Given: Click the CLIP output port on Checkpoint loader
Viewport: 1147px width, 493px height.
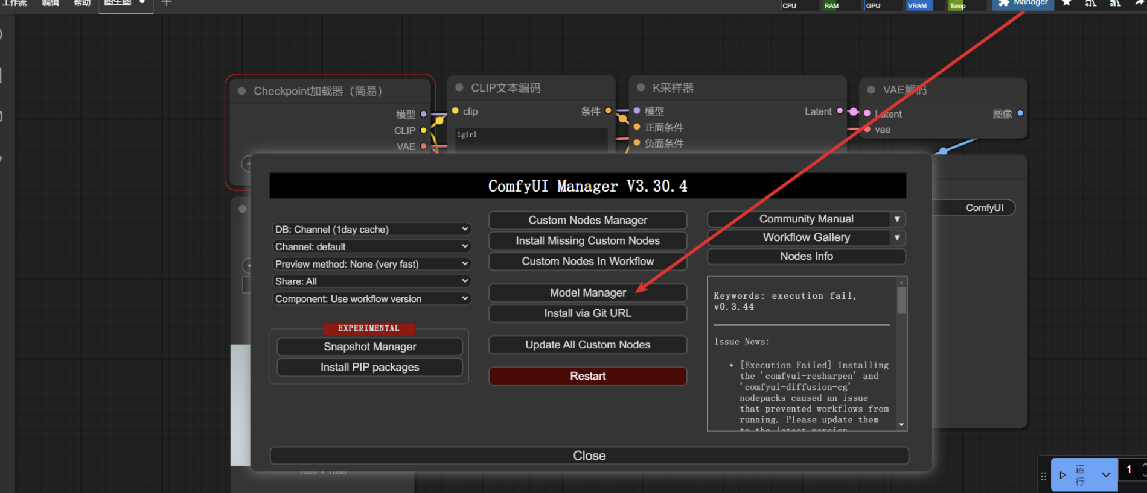Looking at the screenshot, I should pos(424,130).
